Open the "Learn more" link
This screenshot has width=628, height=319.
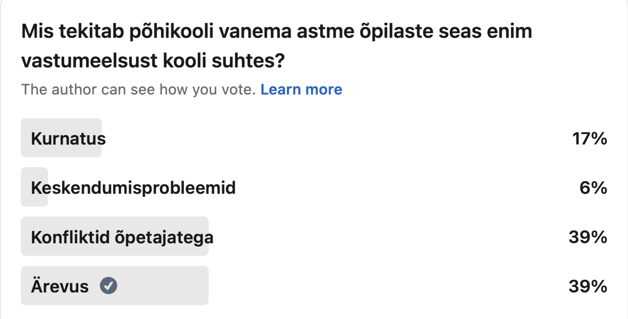click(x=301, y=90)
